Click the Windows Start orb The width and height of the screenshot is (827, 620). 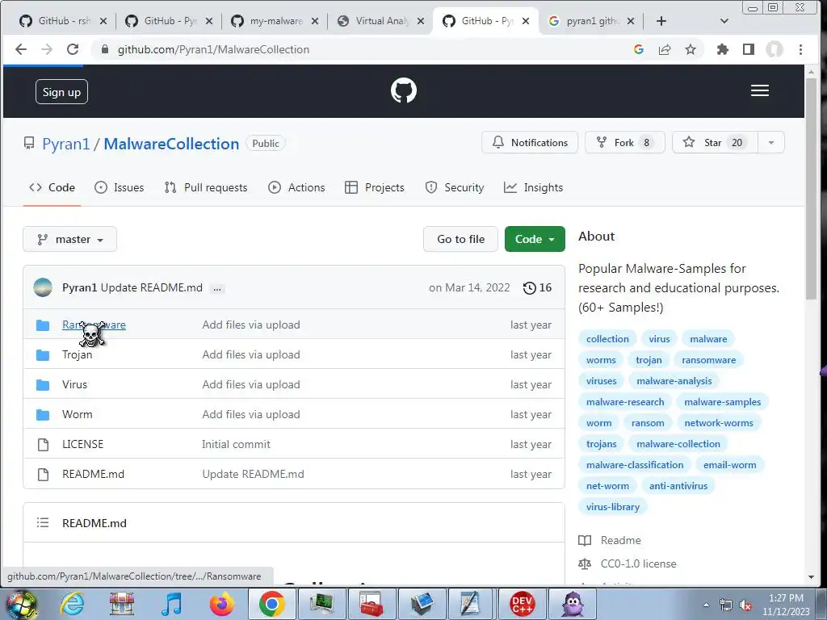pos(21,604)
